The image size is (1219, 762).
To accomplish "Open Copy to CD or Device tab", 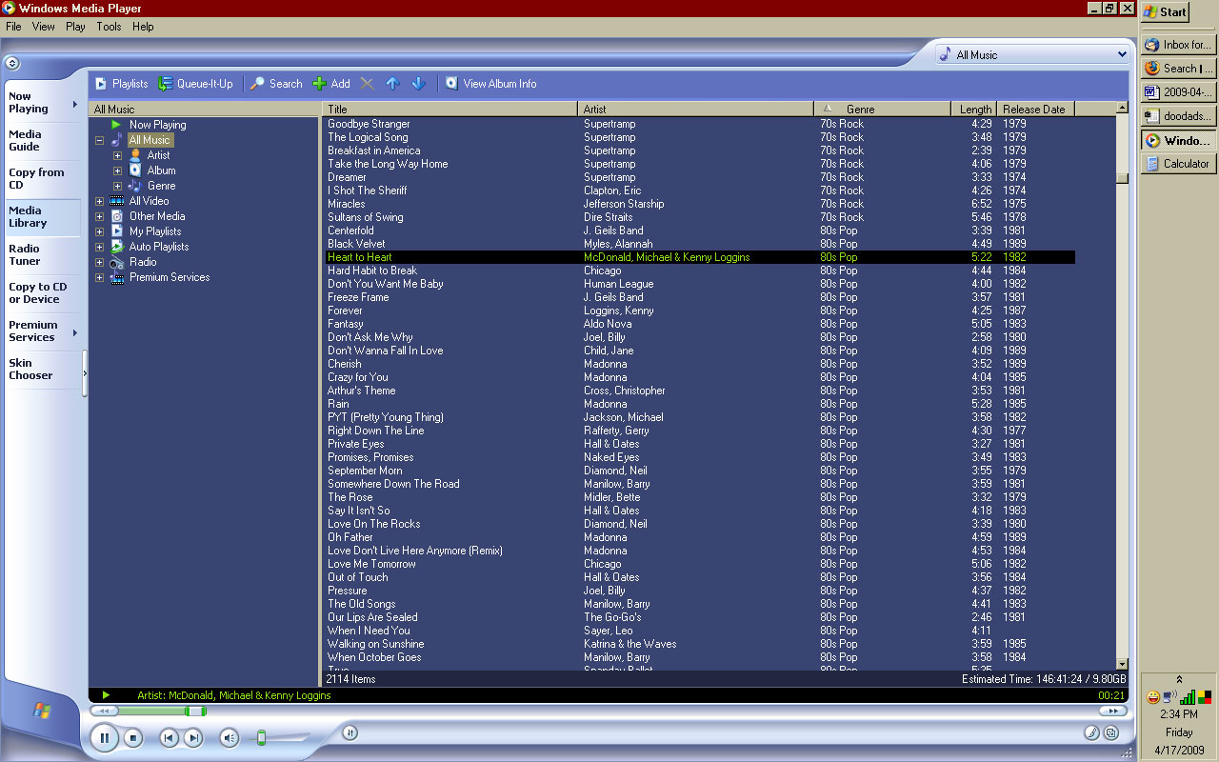I will pos(42,293).
